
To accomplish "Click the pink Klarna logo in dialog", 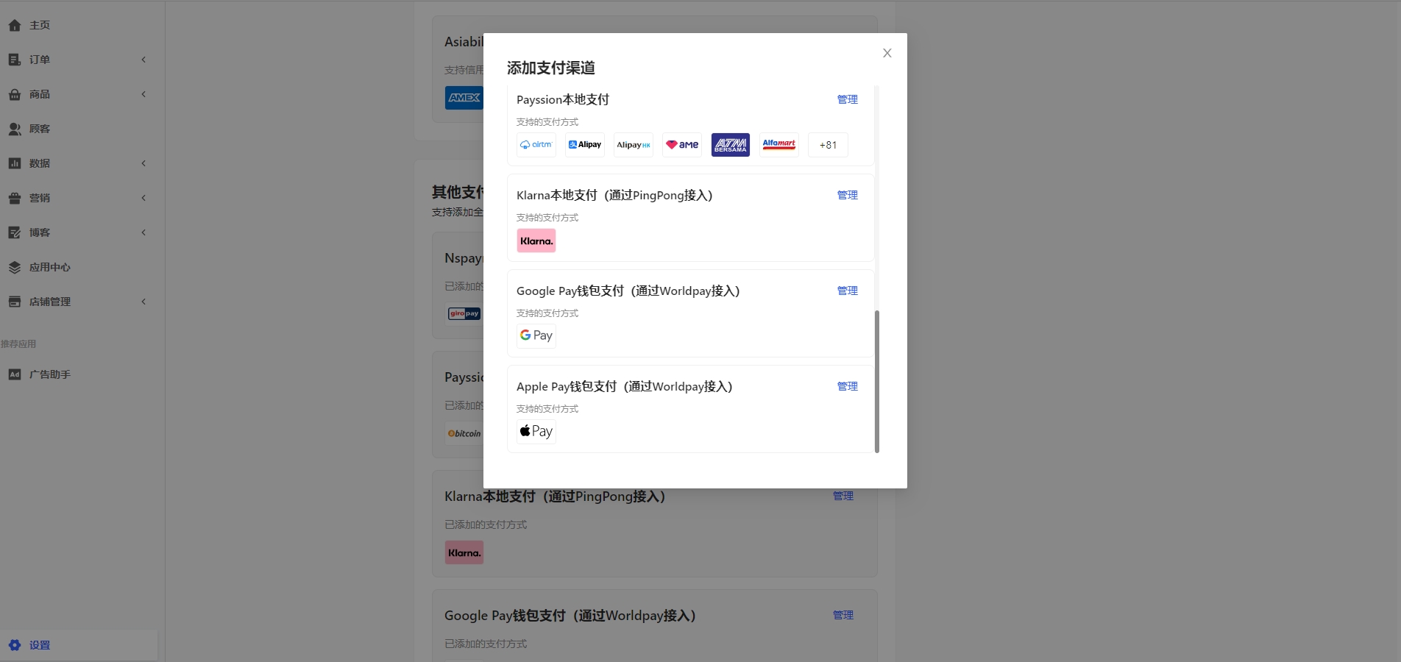I will pos(536,241).
